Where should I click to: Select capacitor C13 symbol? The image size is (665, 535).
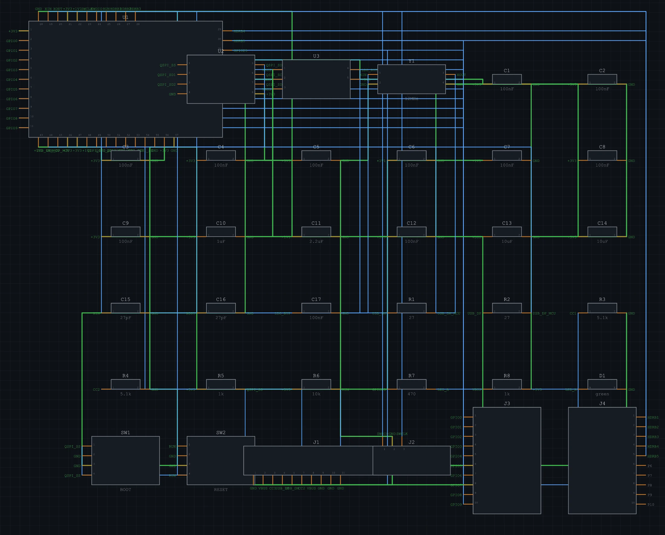[507, 232]
